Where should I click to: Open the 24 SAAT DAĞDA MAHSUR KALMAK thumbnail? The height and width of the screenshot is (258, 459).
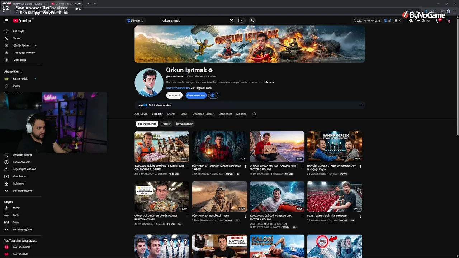pyautogui.click(x=277, y=146)
